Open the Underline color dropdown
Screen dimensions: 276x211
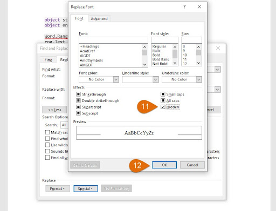tap(199, 79)
